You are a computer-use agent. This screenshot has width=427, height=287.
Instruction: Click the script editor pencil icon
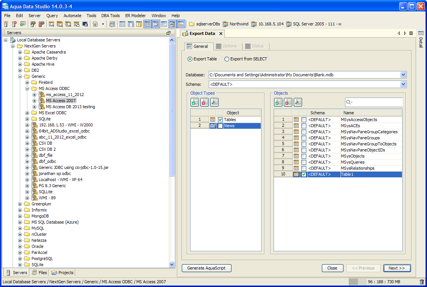tap(95, 24)
